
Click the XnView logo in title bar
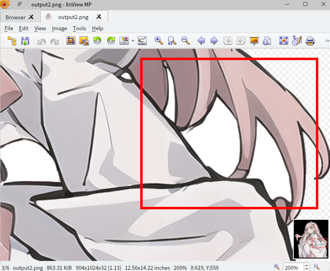pyautogui.click(x=4, y=4)
